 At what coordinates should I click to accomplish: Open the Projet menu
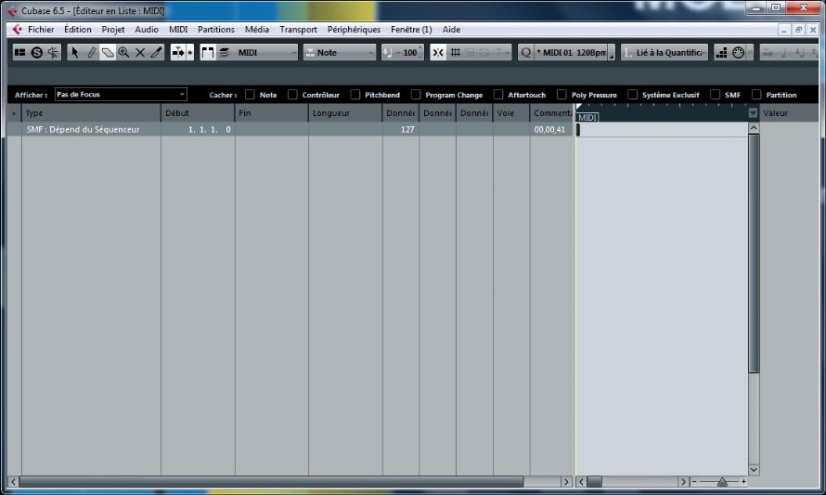[112, 30]
